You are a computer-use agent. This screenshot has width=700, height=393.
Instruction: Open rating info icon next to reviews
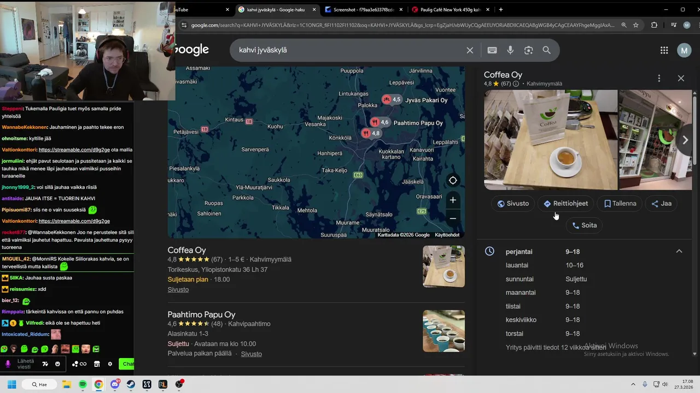[x=516, y=84]
